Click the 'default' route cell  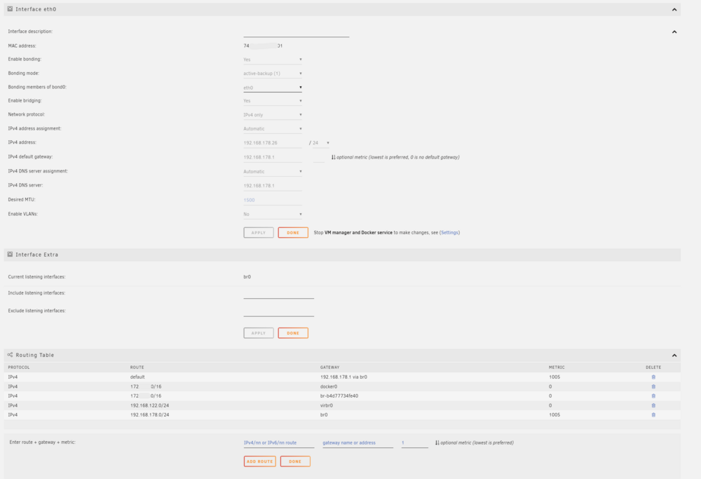tap(137, 377)
